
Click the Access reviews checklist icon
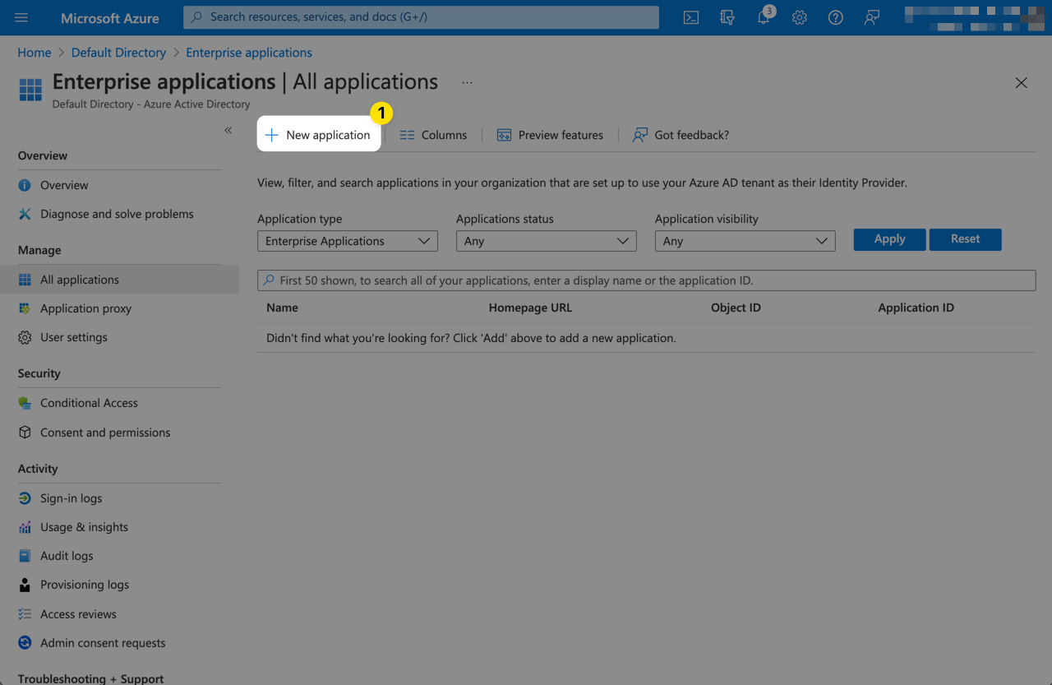click(25, 614)
